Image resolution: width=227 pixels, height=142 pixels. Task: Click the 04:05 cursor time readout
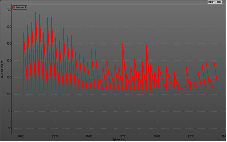tap(211, 2)
